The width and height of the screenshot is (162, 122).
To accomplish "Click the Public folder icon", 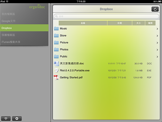I will click(56, 56).
